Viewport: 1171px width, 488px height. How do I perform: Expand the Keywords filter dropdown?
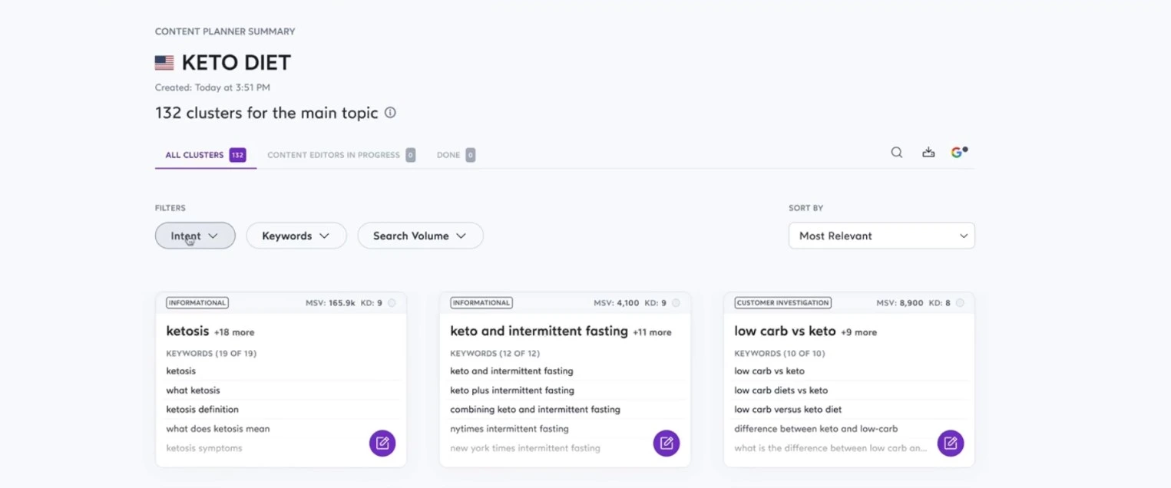tap(296, 236)
